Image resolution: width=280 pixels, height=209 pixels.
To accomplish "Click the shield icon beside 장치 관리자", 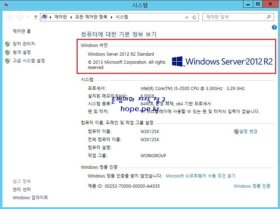I will [7, 44].
